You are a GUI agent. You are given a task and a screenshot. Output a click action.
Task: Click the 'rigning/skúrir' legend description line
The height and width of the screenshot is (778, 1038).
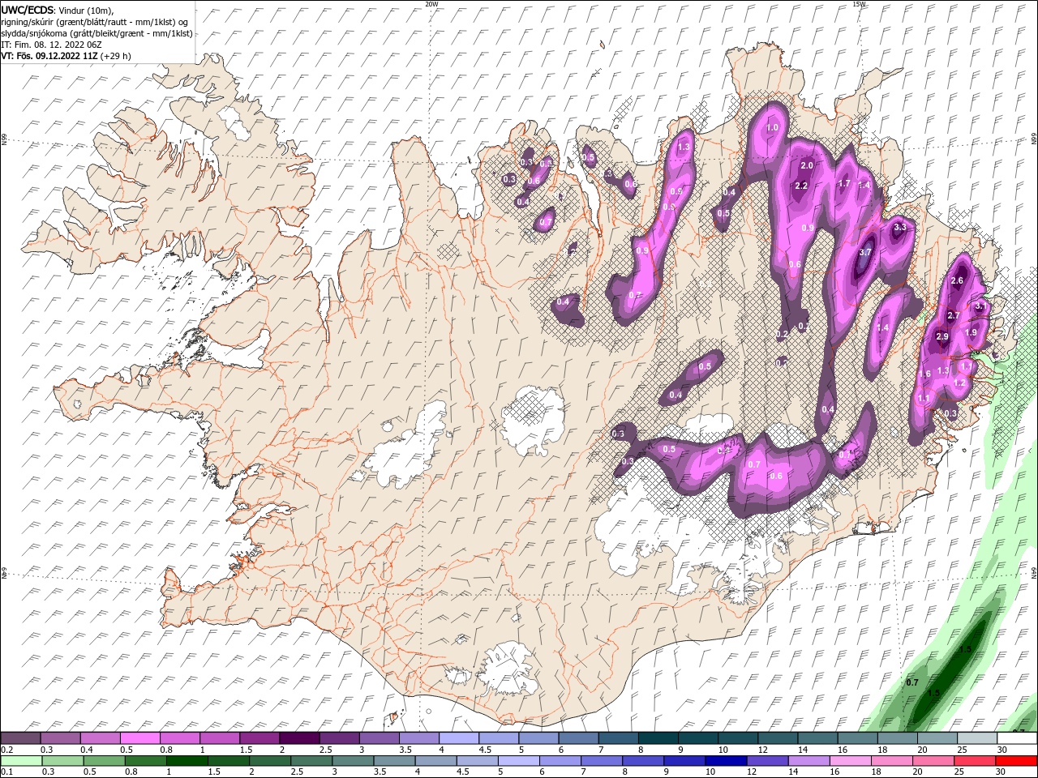coord(95,22)
